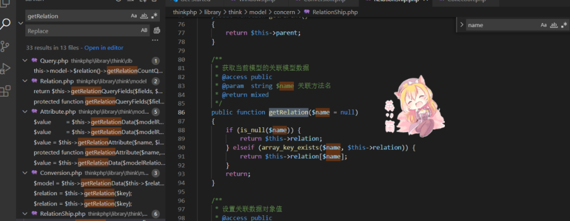Open the 'protected function getRelationAttribute' match
The height and width of the screenshot is (221, 570).
99,153
